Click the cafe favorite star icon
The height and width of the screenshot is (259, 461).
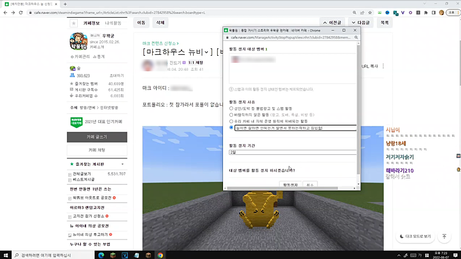pyautogui.click(x=74, y=23)
